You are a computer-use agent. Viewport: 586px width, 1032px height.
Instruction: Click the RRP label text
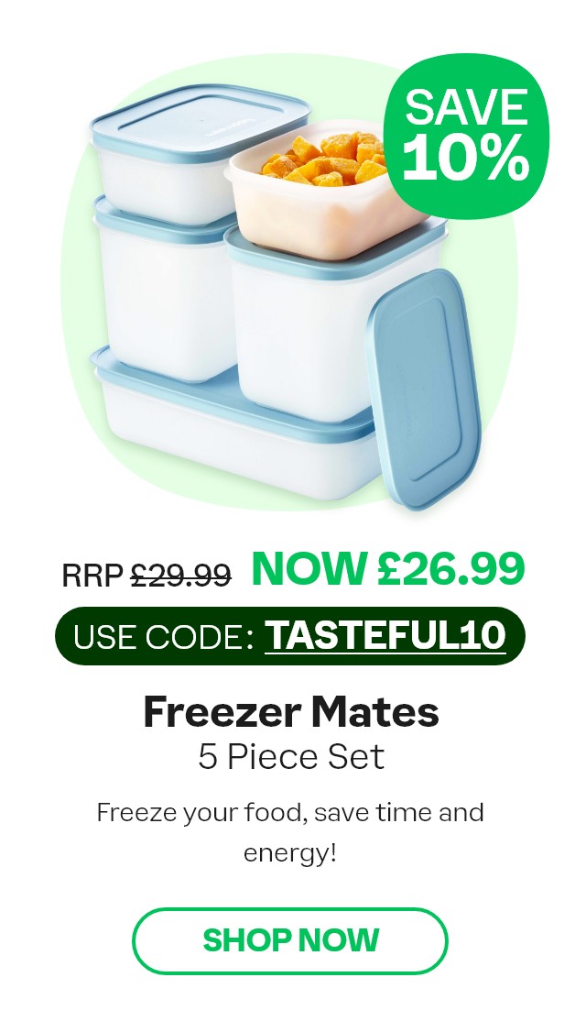point(92,576)
